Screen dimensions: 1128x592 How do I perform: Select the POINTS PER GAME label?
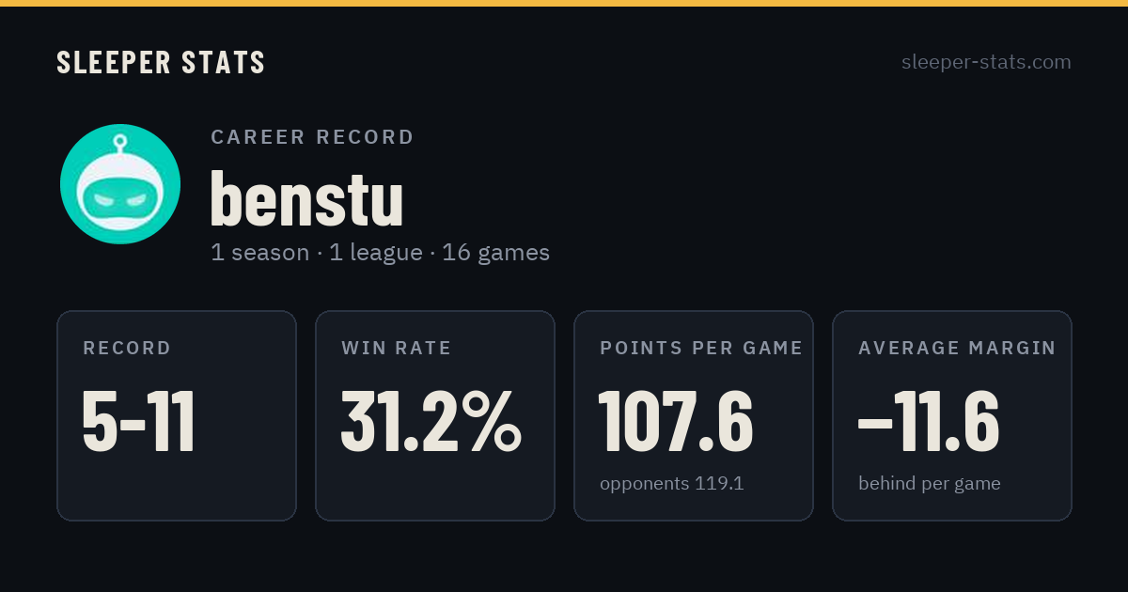point(701,349)
